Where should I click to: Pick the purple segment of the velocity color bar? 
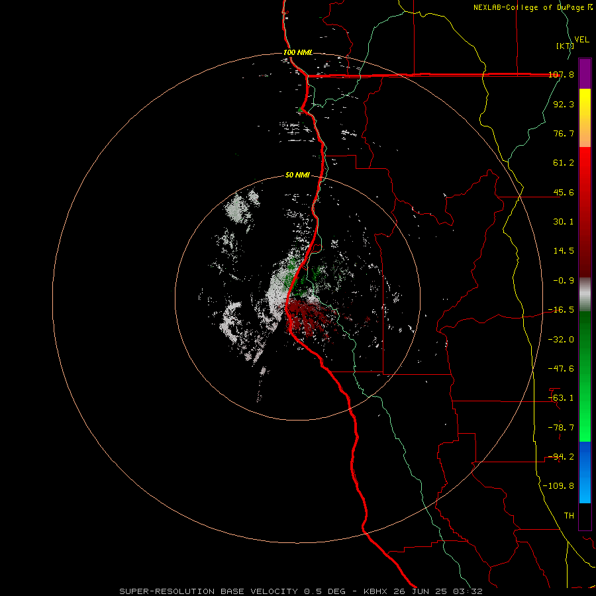[x=585, y=74]
